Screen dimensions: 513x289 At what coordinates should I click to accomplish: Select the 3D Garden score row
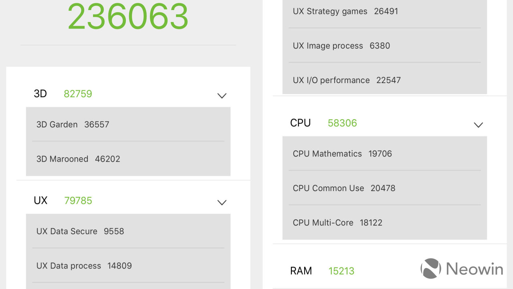128,124
